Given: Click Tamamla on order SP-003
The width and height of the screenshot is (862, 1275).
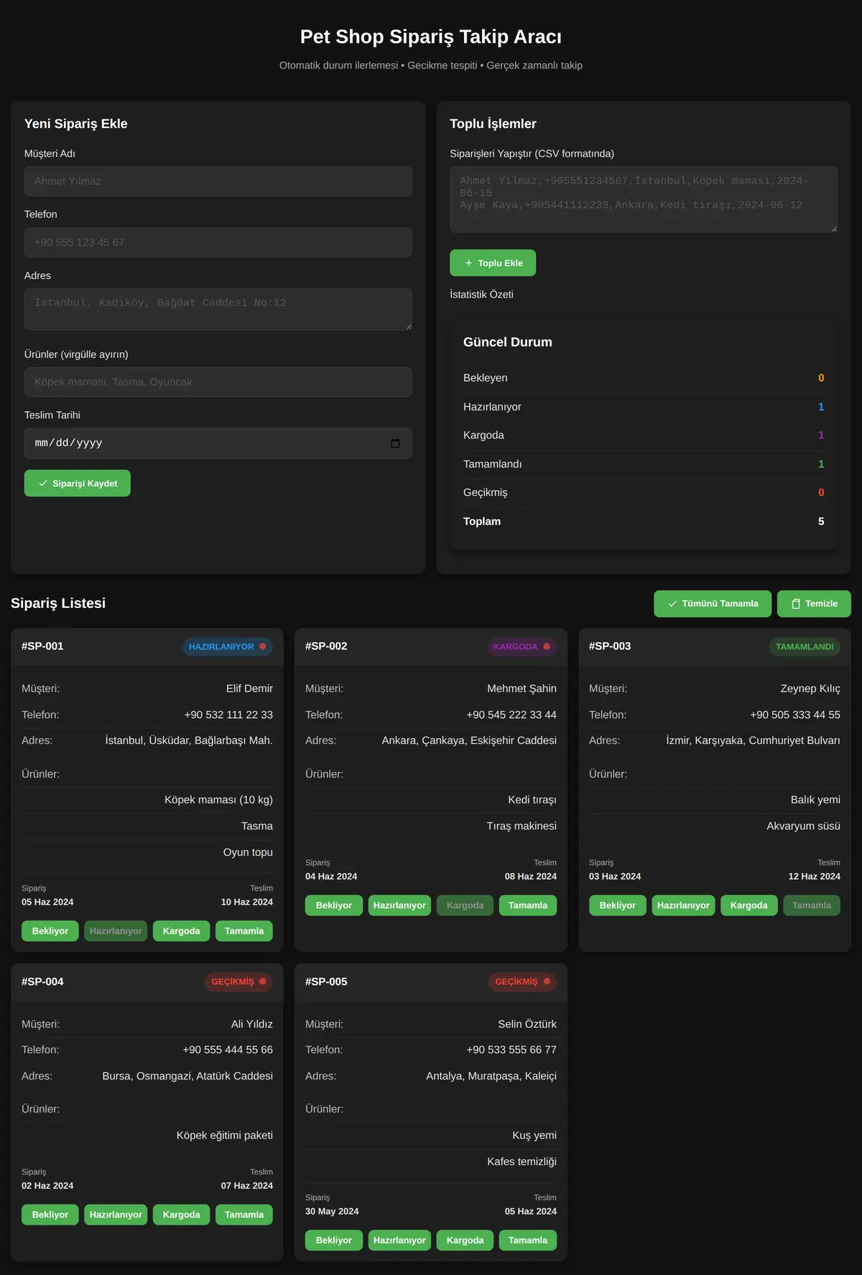Looking at the screenshot, I should click(x=812, y=906).
